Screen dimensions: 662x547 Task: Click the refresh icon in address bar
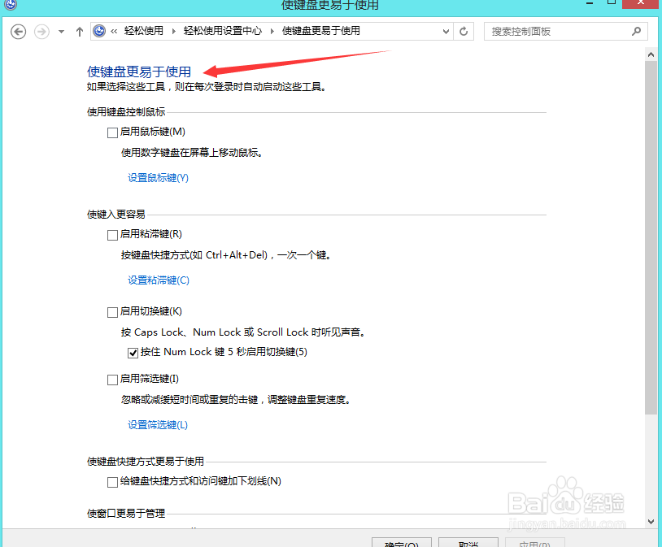coord(463,31)
